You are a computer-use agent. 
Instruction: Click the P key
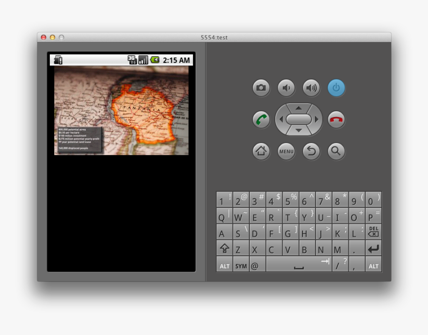(373, 215)
